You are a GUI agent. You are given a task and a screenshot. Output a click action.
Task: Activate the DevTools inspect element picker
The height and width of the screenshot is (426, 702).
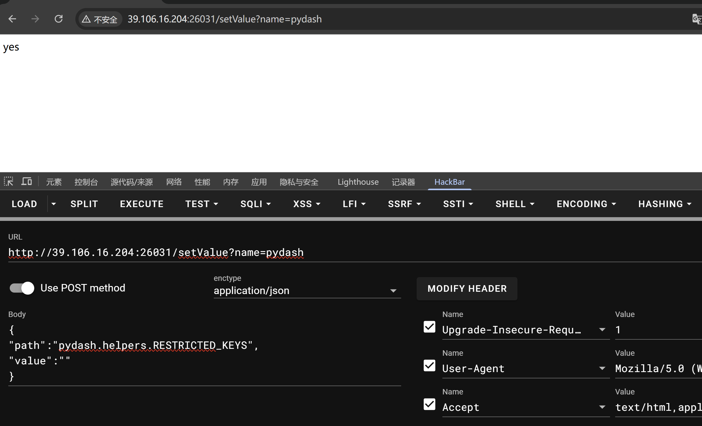[x=8, y=182]
